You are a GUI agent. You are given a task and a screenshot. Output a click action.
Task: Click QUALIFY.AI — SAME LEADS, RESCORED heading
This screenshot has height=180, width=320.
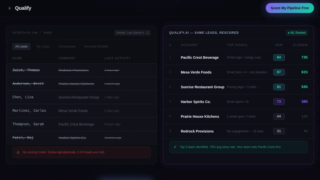(204, 33)
